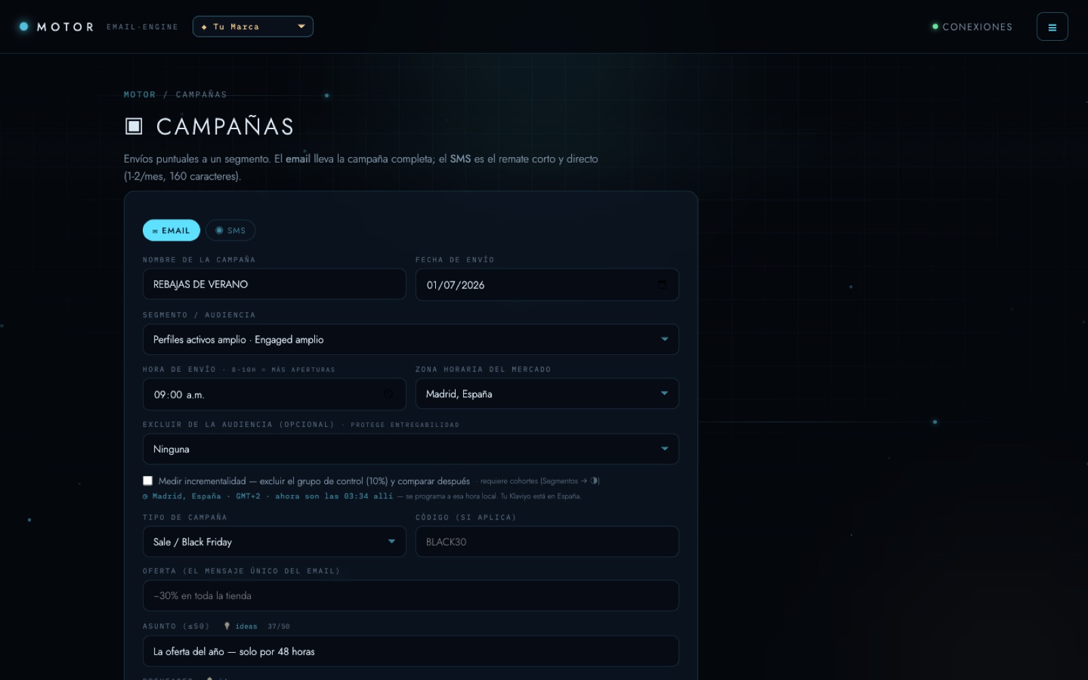The height and width of the screenshot is (680, 1088).
Task: Open the Tu Marca brand dropdown
Action: click(253, 27)
